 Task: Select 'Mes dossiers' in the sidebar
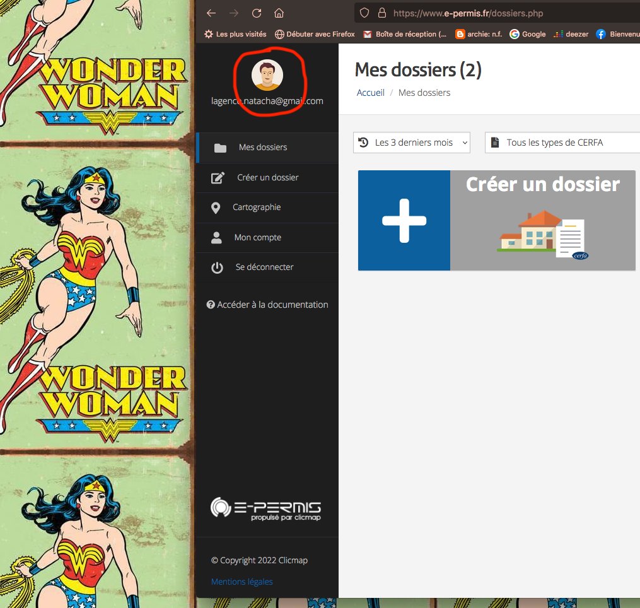[x=267, y=148]
